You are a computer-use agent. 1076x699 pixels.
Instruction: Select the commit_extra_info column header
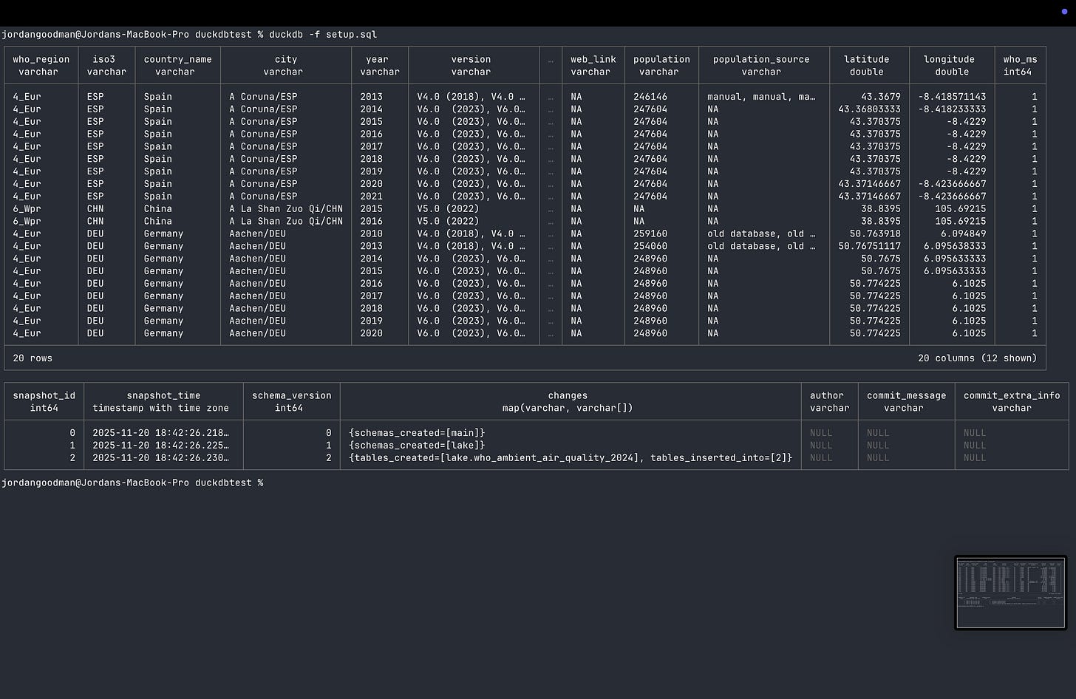(1012, 402)
